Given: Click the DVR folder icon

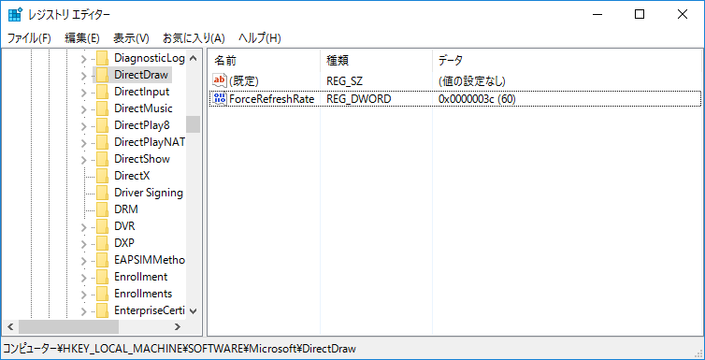Looking at the screenshot, I should point(103,226).
